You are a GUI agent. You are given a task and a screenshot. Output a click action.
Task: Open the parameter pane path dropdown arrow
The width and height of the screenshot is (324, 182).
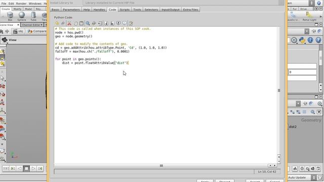pyautogui.click(x=307, y=31)
